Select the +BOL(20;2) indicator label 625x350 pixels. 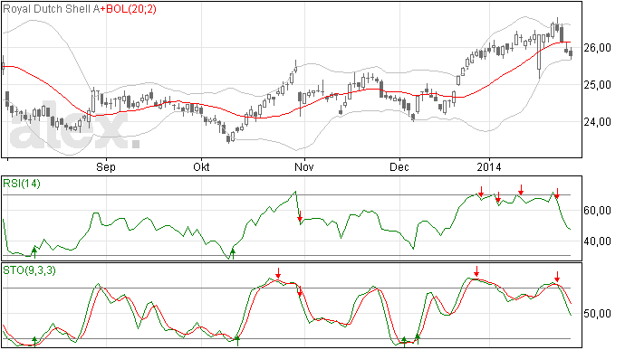click(x=129, y=9)
